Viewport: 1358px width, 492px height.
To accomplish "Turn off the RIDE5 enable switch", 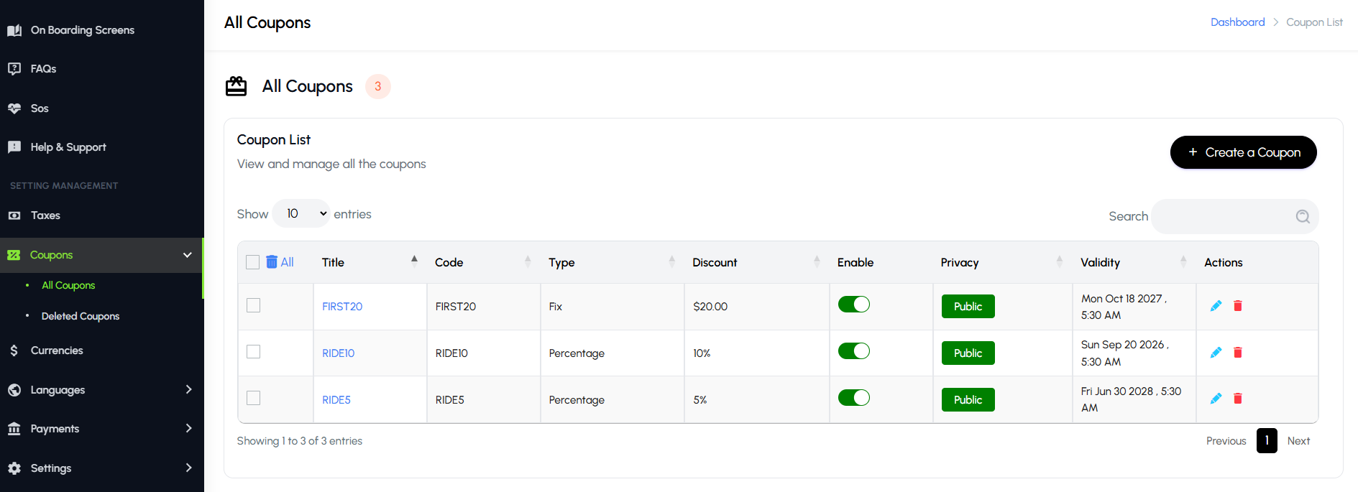I will click(x=854, y=398).
